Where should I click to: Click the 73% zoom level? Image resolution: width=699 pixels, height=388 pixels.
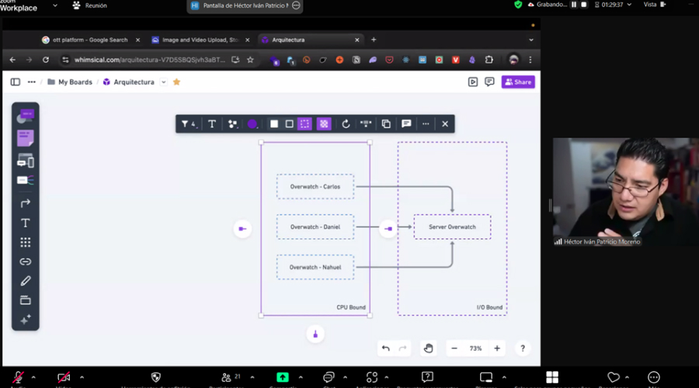(475, 348)
